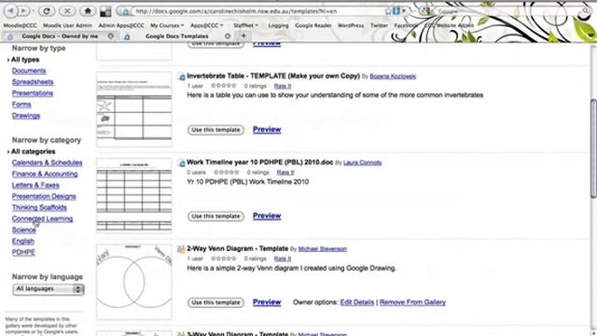Screen dimensions: 597x336
Task: Go back with browser back arrow
Action: (x=10, y=10)
